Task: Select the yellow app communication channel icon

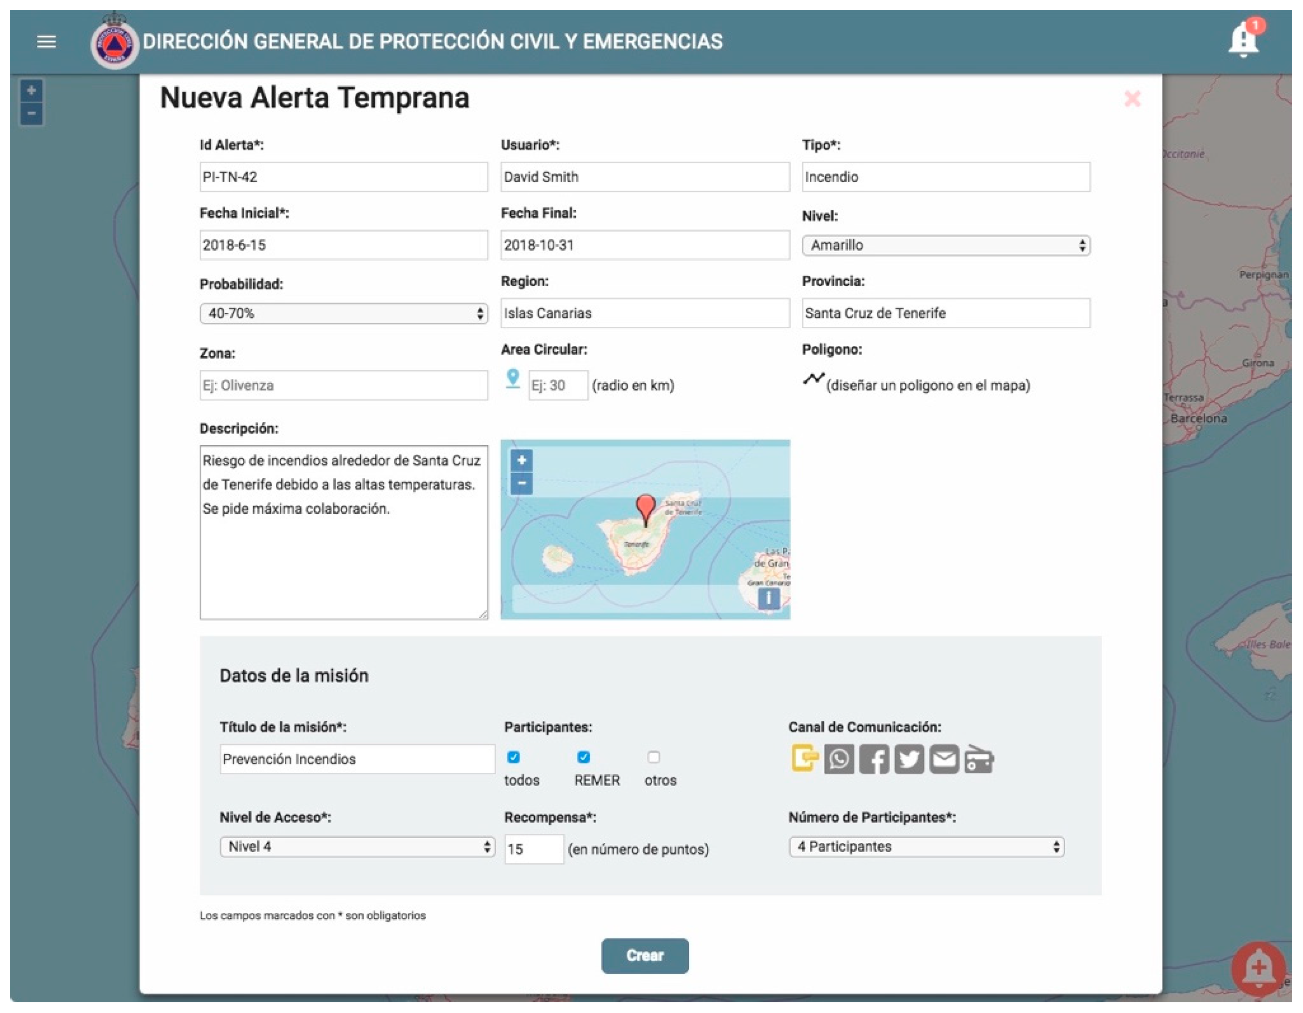Action: pos(804,758)
